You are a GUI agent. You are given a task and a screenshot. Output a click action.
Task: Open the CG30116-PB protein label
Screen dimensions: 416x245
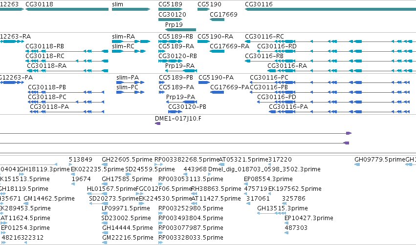point(269,87)
